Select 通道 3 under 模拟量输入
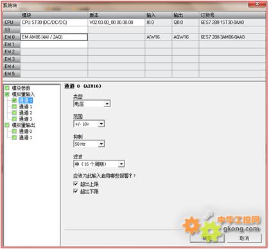This screenshot has height=249, width=269. (26, 119)
